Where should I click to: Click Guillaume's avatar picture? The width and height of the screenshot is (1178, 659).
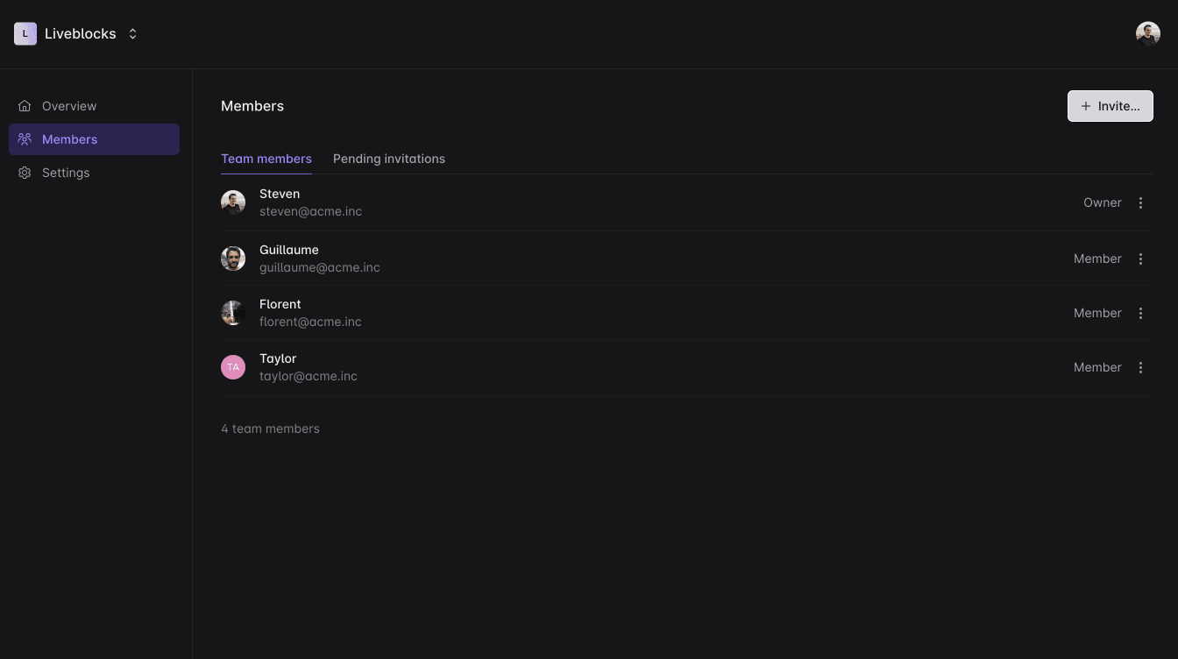click(x=233, y=259)
